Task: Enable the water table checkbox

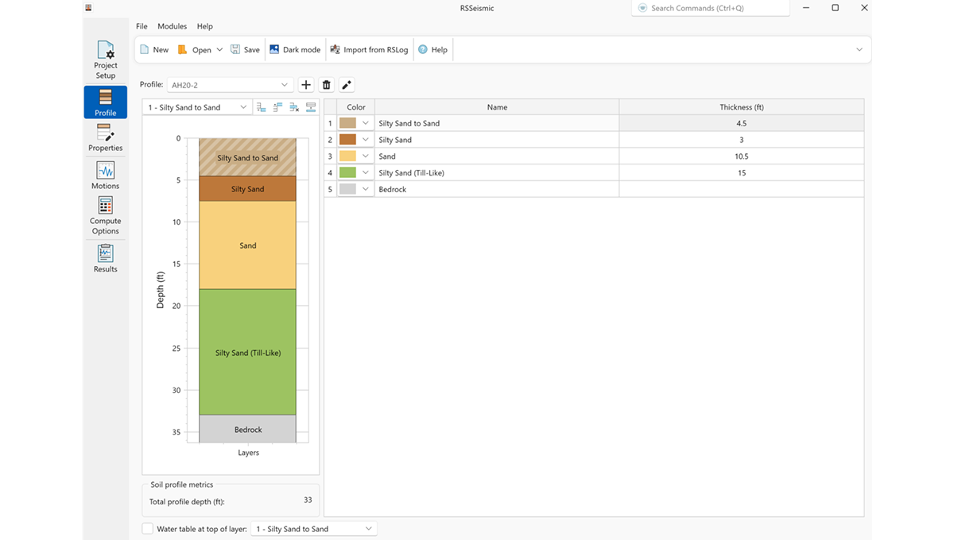Action: (x=148, y=529)
